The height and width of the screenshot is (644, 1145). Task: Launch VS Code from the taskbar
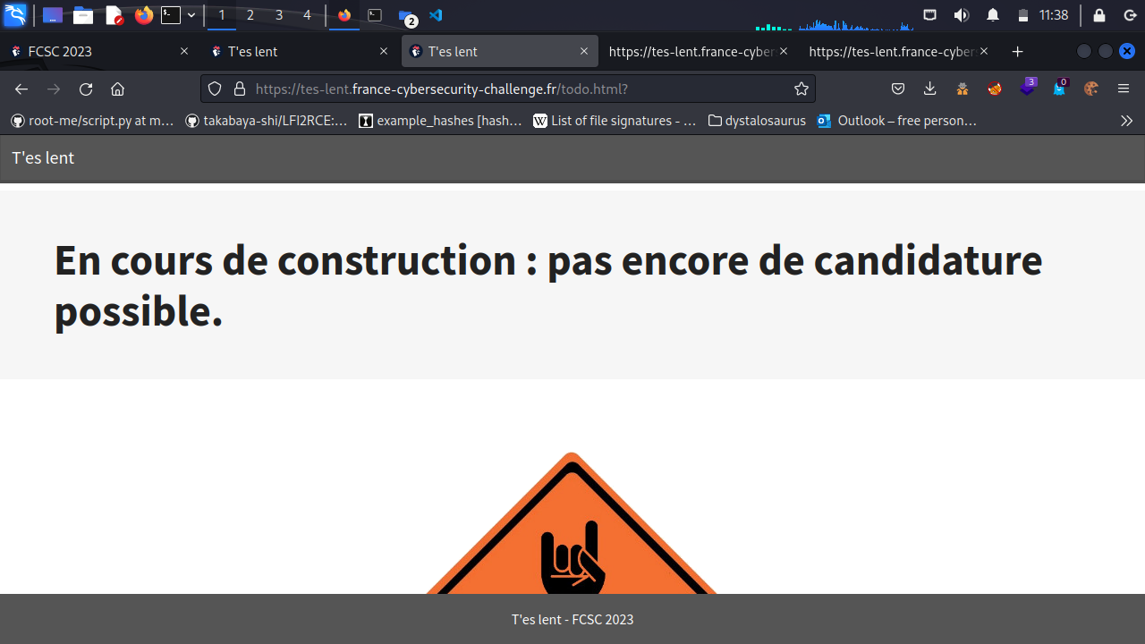(x=436, y=15)
